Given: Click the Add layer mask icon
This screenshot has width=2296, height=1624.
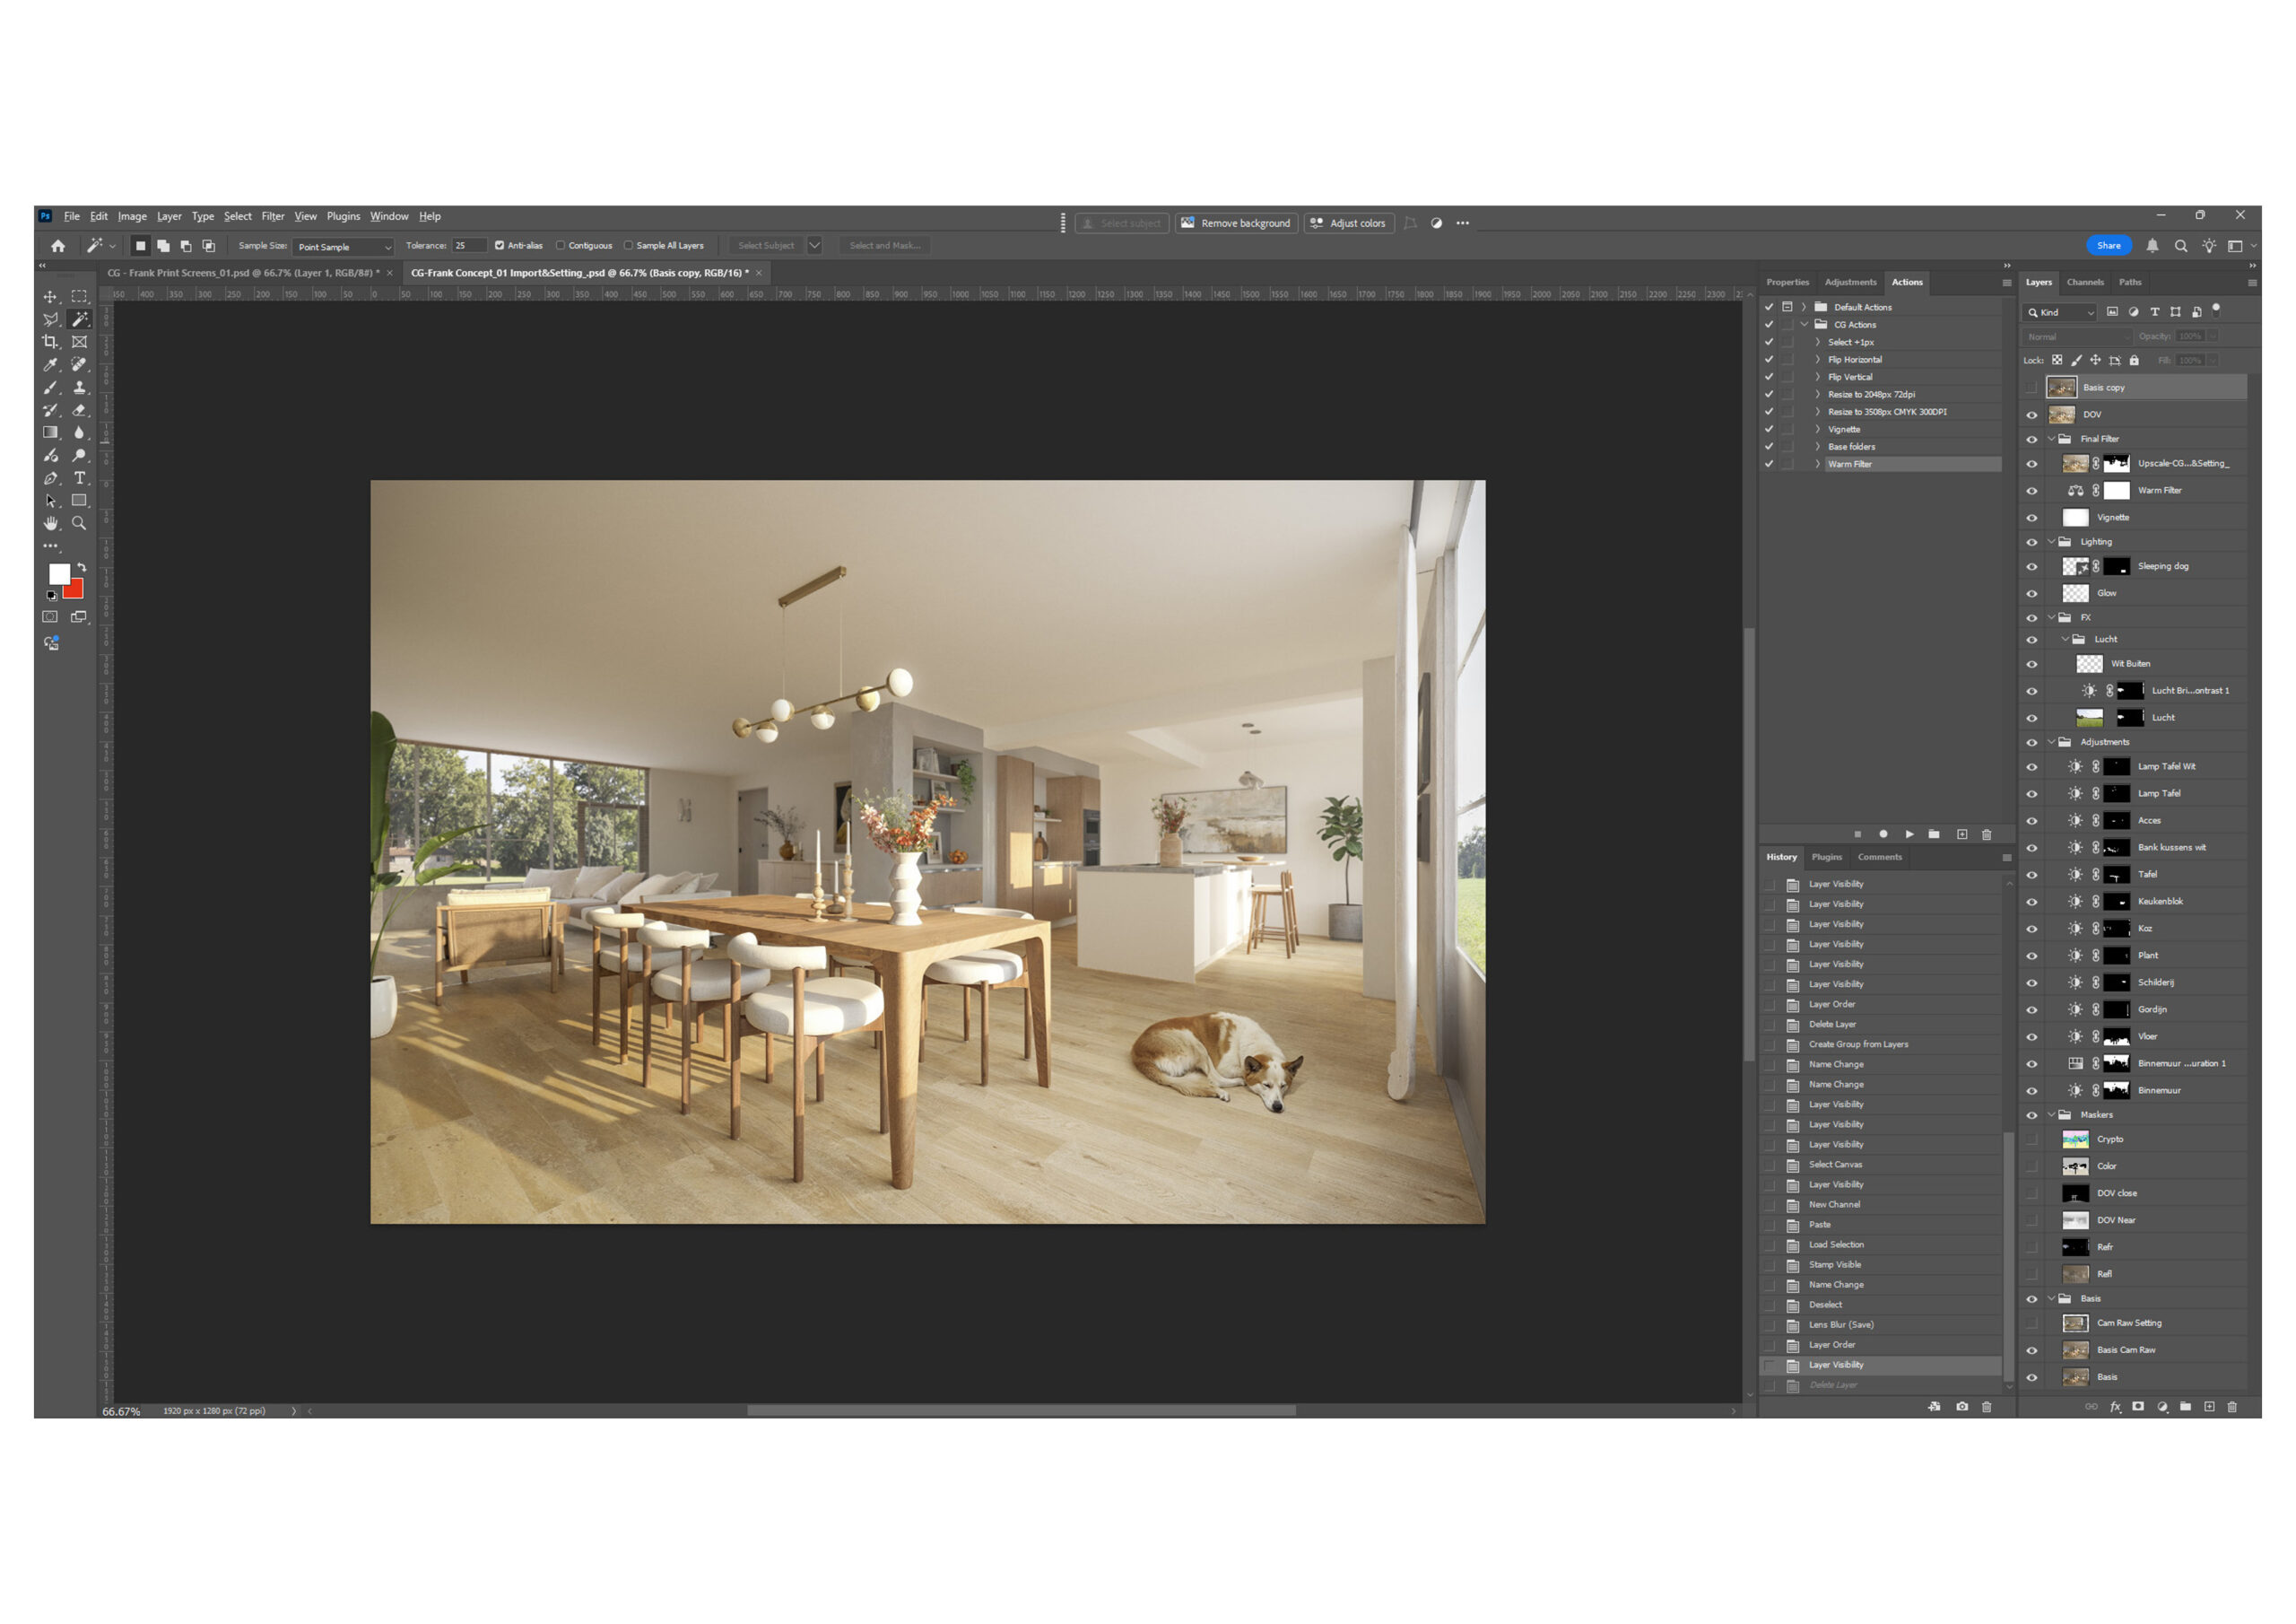Looking at the screenshot, I should coord(2138,1407).
